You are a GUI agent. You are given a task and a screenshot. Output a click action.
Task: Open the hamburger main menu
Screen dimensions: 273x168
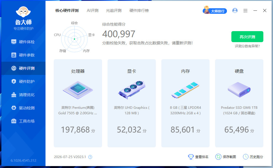(245, 11)
